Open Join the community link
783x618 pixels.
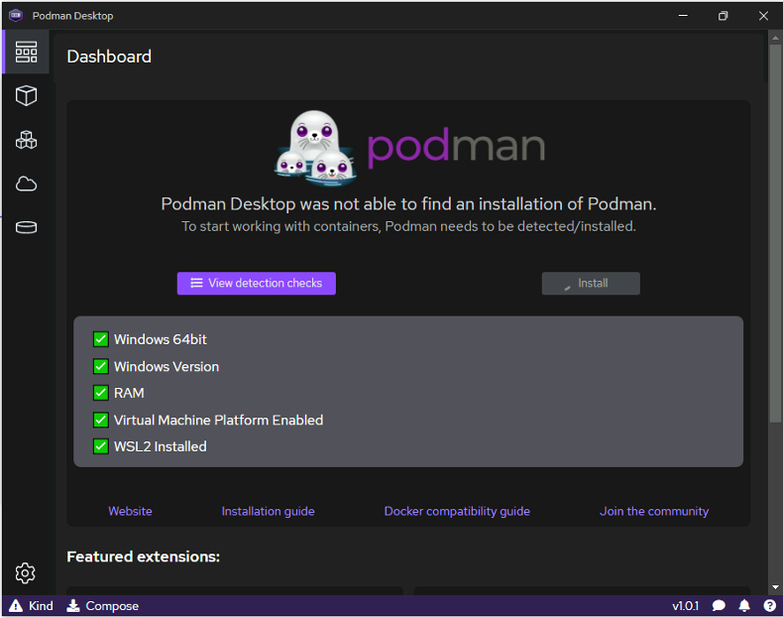654,511
